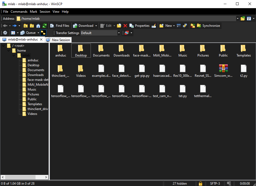Select Pictures in the directory tree
The image size is (256, 186).
[x=33, y=94]
